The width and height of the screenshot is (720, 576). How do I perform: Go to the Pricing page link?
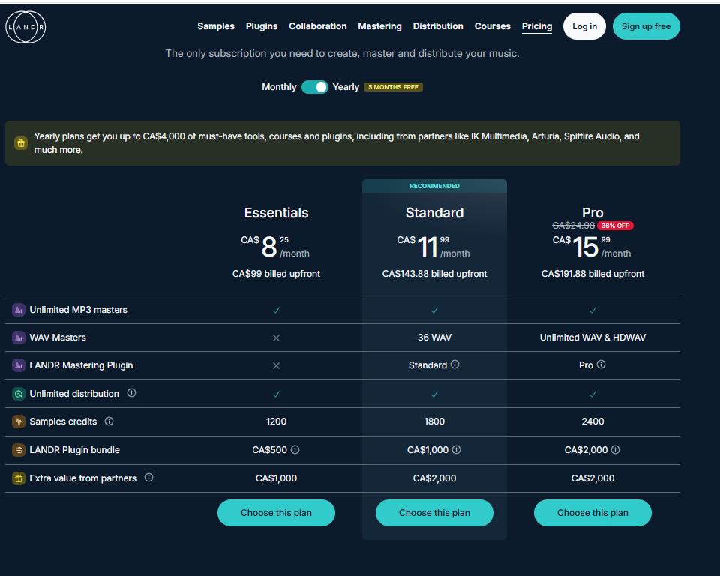pos(537,26)
